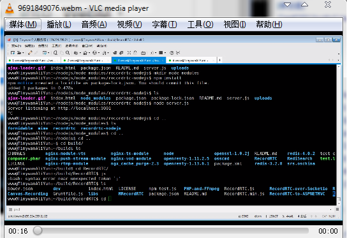Open the 播放(L) playback menu

[59, 24]
